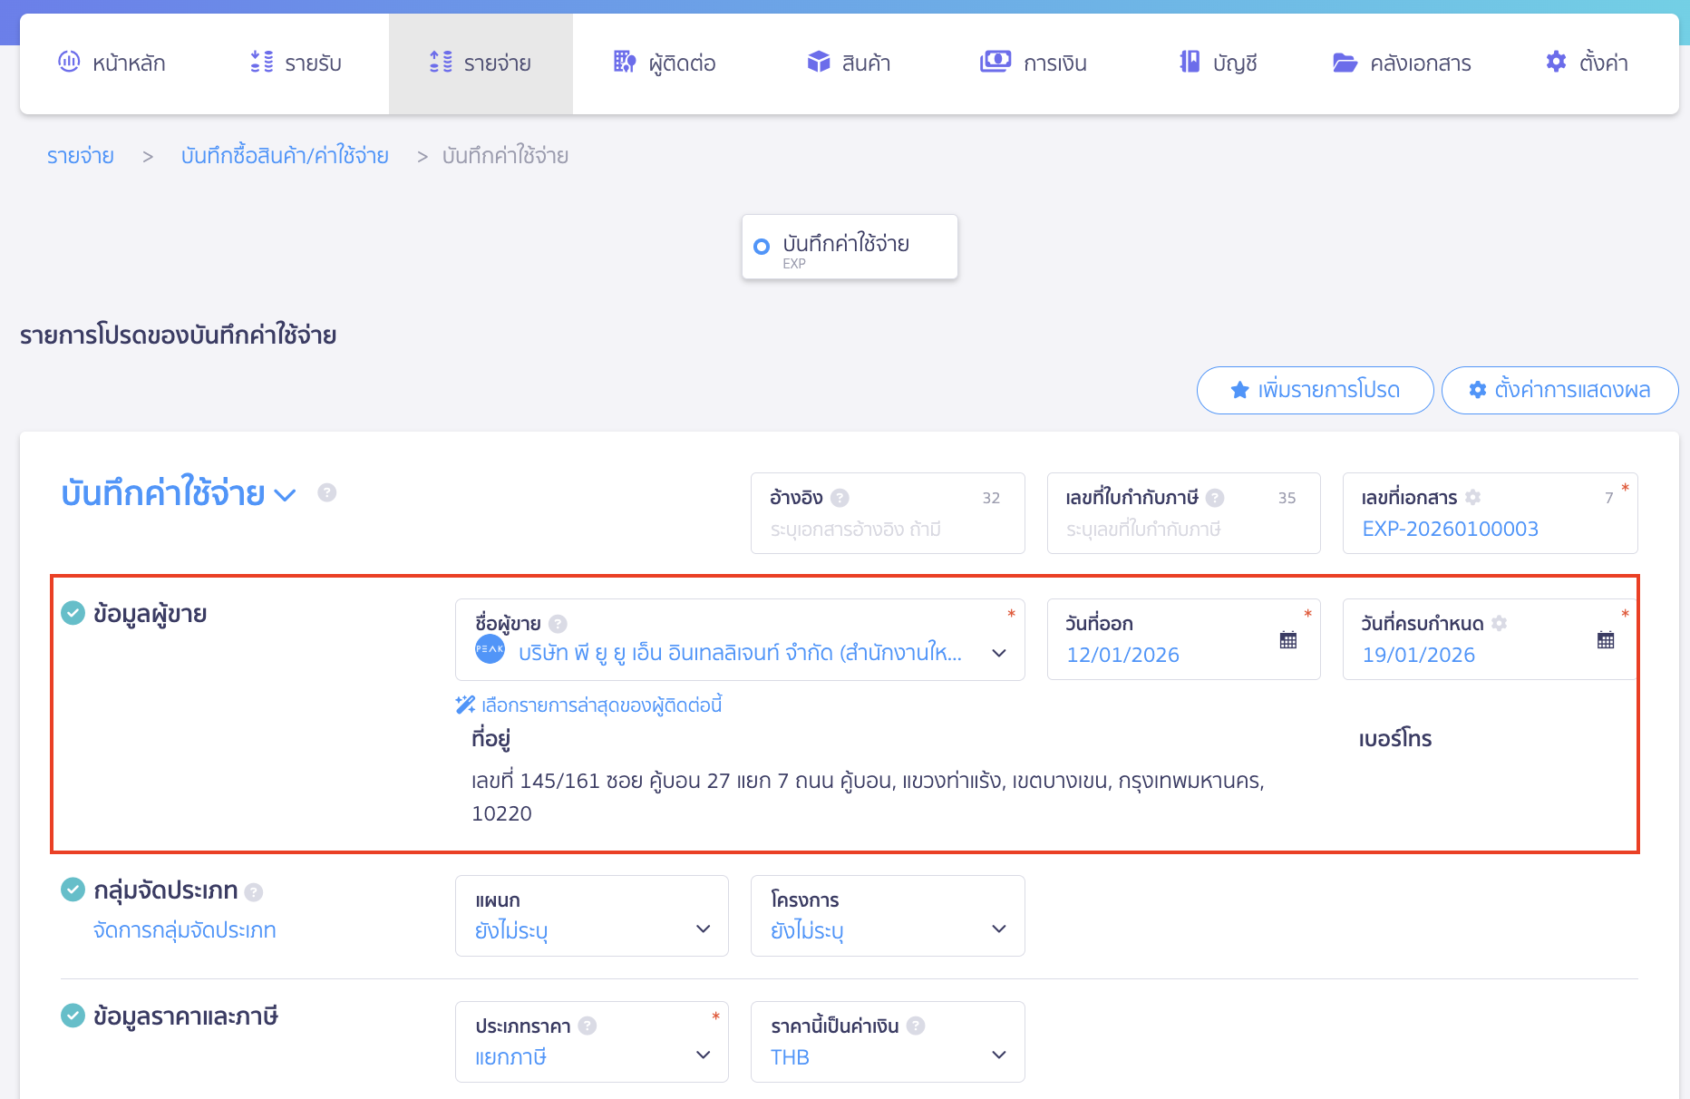Click the จัดการกลุ่มจัดประเภท link
The height and width of the screenshot is (1099, 1690).
pos(185,930)
